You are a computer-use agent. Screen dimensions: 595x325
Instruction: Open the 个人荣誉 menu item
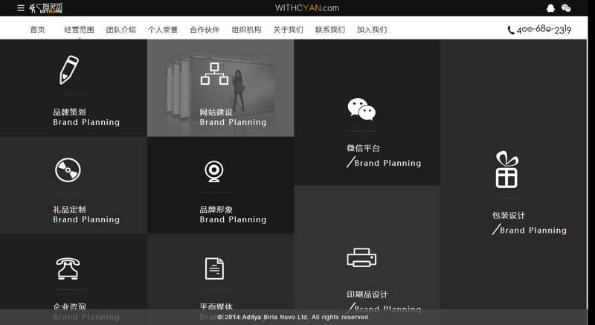163,30
